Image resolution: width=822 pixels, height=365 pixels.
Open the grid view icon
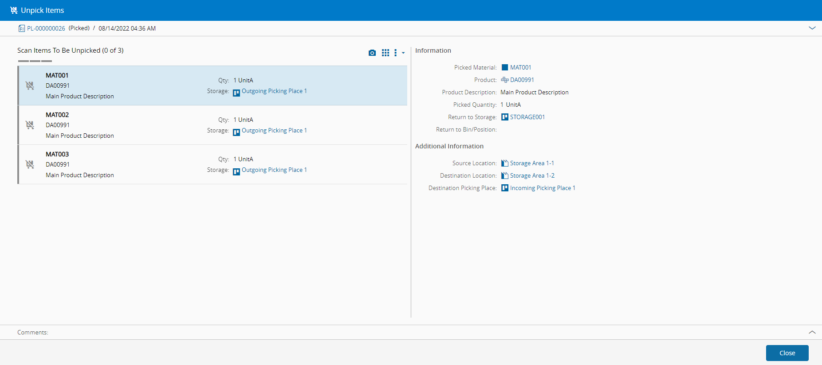[385, 53]
